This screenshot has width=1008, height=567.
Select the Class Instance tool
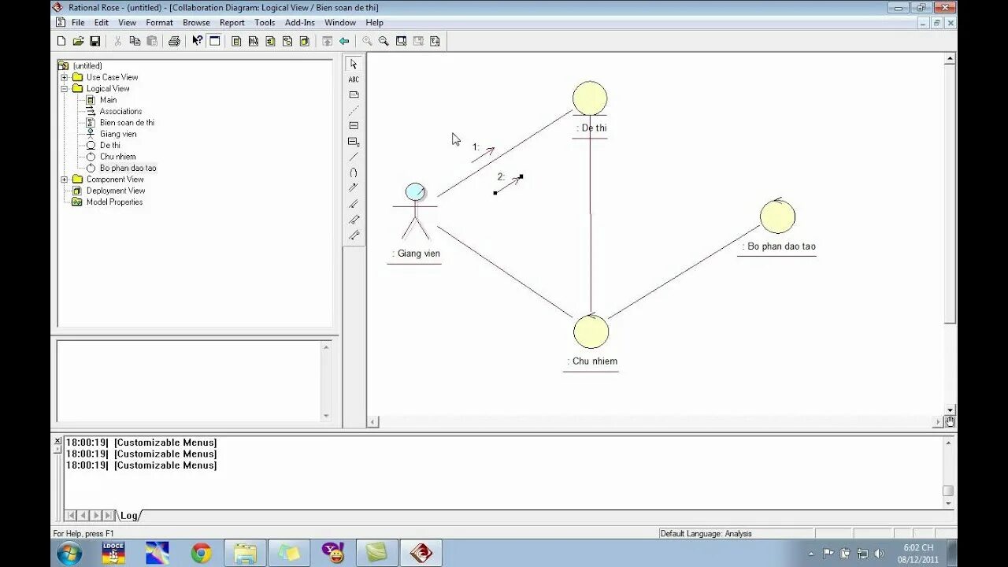(354, 142)
